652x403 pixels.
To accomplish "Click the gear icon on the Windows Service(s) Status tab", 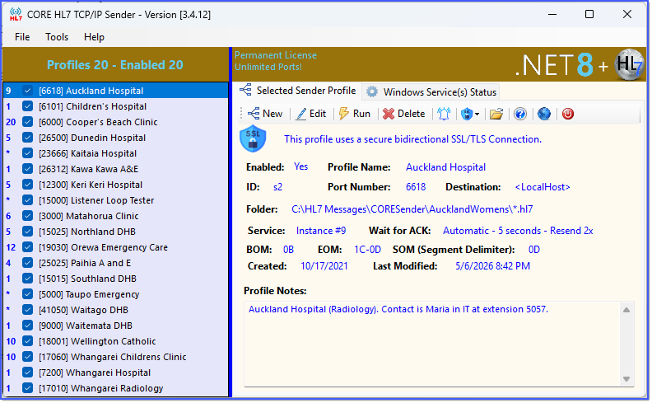I will click(x=372, y=92).
